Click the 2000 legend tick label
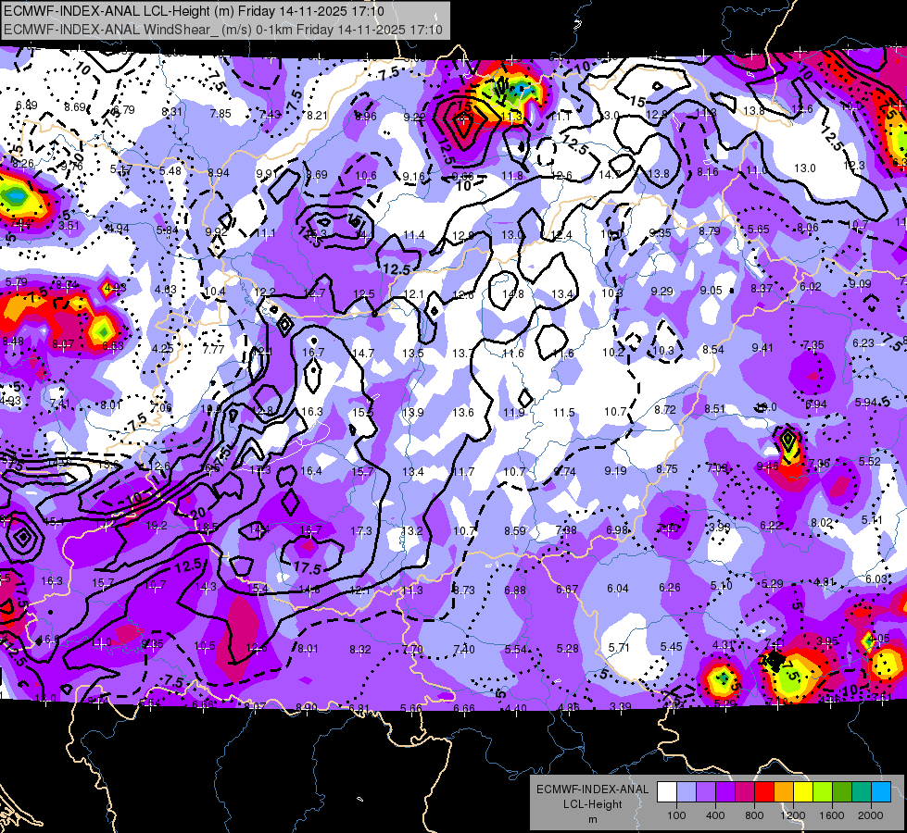 click(x=871, y=815)
